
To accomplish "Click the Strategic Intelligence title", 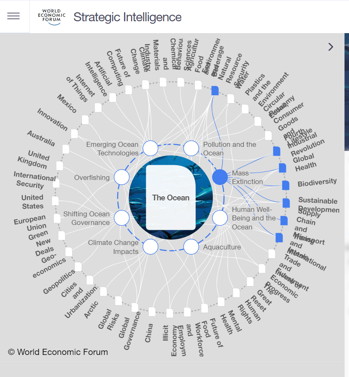I will pyautogui.click(x=127, y=17).
